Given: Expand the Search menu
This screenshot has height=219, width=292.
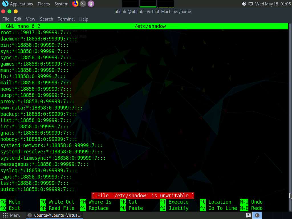Looking at the screenshot, I should [x=46, y=19].
